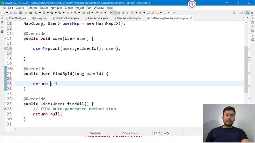Switch to the User.java tab
Image resolution: width=255 pixels, height=143 pixels.
39,19
